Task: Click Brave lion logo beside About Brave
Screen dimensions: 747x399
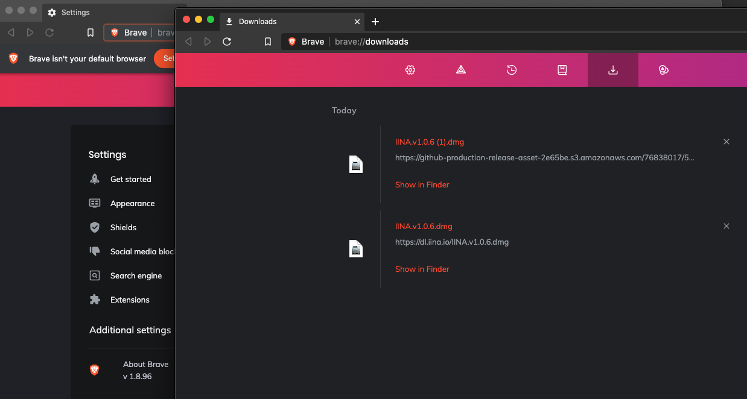Action: 95,370
